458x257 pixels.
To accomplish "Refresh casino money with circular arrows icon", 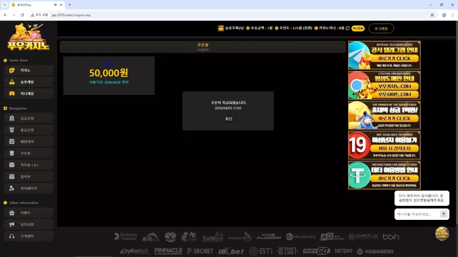I will (x=348, y=28).
